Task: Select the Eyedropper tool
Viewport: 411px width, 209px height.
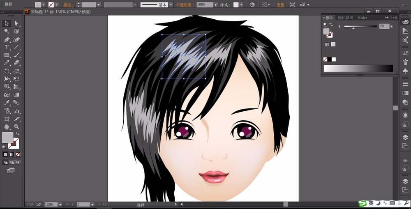Action: point(7,103)
